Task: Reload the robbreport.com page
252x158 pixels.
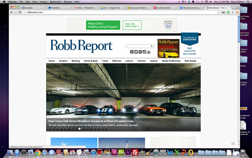Action: click(20, 12)
